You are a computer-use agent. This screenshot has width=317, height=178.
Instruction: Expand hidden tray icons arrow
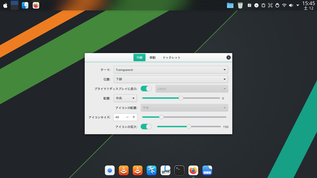click(x=298, y=5)
